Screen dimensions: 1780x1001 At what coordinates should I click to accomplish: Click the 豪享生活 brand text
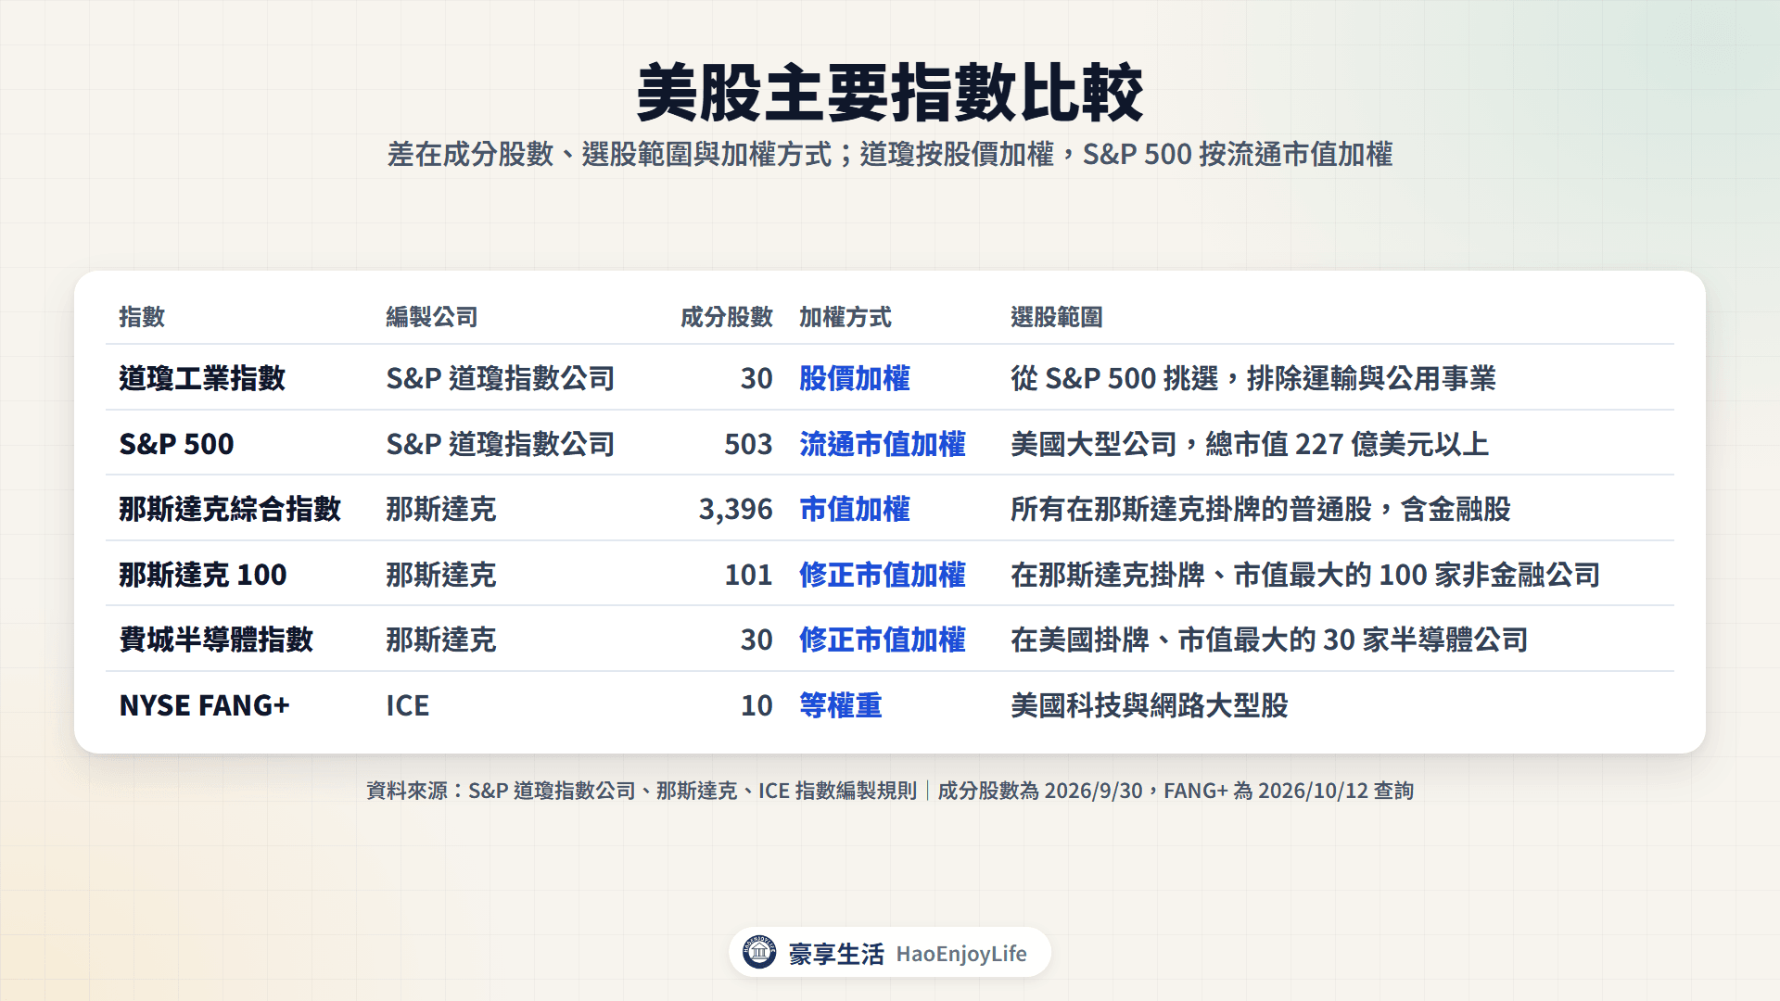836,954
